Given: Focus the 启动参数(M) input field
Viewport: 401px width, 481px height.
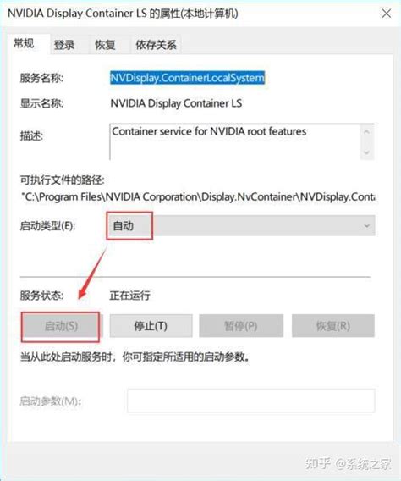Looking at the screenshot, I should [251, 401].
